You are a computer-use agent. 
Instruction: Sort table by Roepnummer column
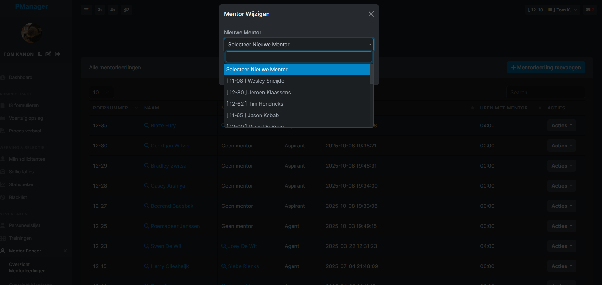115,108
